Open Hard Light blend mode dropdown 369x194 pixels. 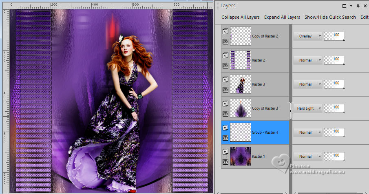307,108
